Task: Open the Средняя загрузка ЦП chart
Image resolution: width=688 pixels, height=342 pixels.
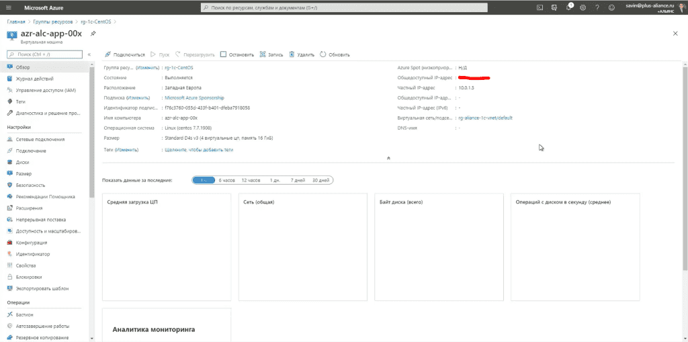Action: click(x=167, y=247)
